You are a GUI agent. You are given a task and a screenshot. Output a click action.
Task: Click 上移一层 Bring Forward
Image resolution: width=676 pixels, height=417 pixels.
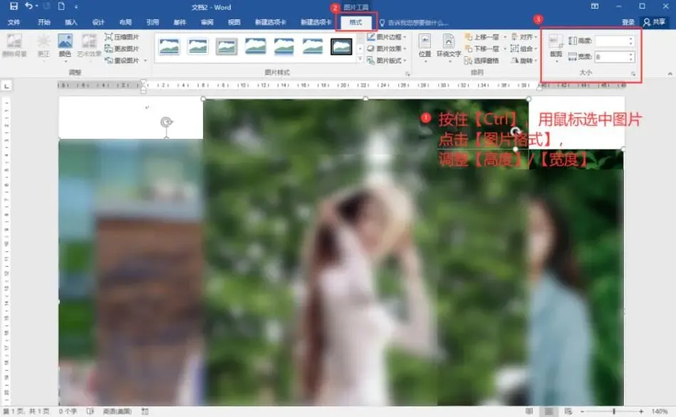click(x=482, y=37)
